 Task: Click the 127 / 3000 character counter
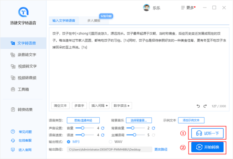point(219,106)
